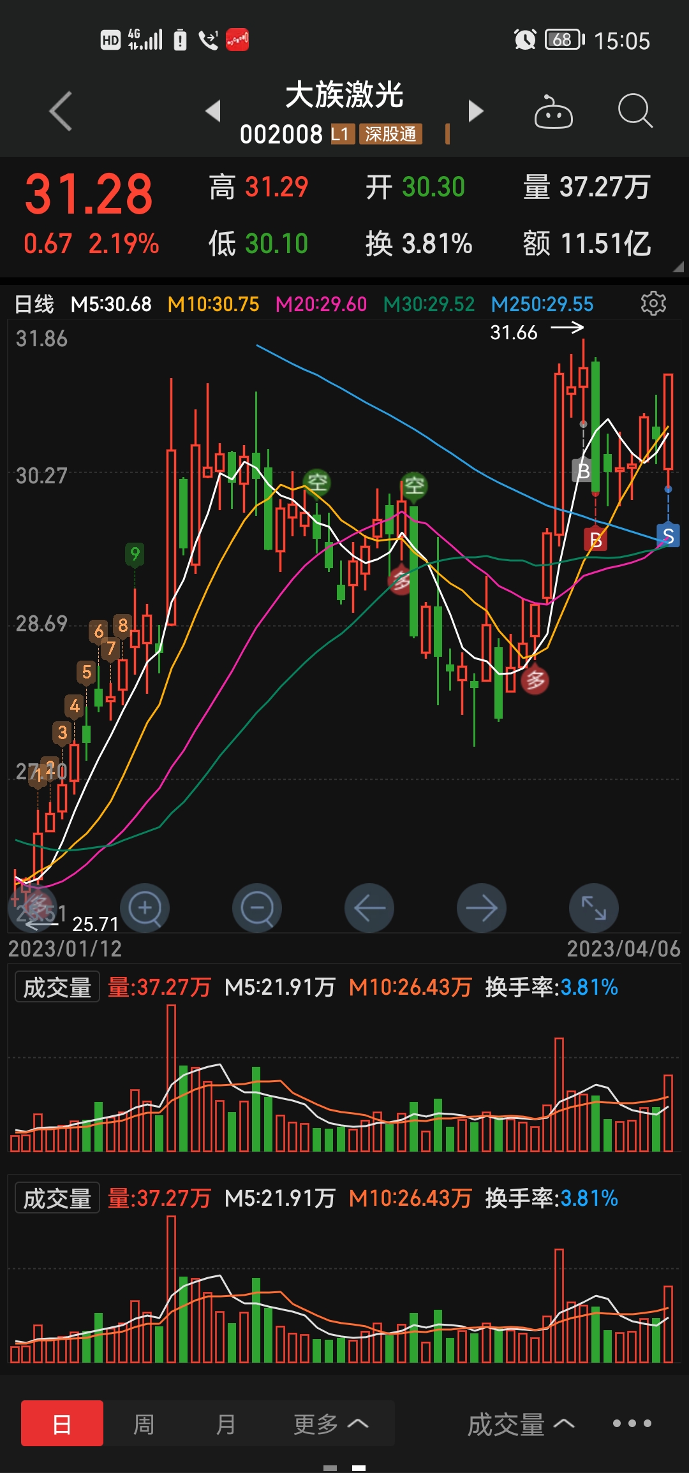Tap the blue S sell marker
Image resolution: width=689 pixels, height=1473 pixels.
(x=668, y=536)
